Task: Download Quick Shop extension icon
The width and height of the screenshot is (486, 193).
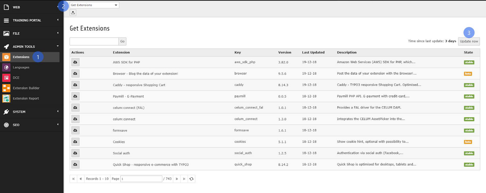Action: (x=75, y=164)
